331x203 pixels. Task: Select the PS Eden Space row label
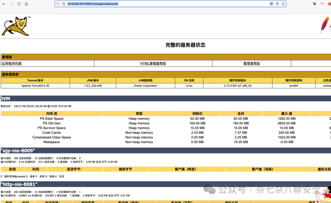click(x=51, y=119)
